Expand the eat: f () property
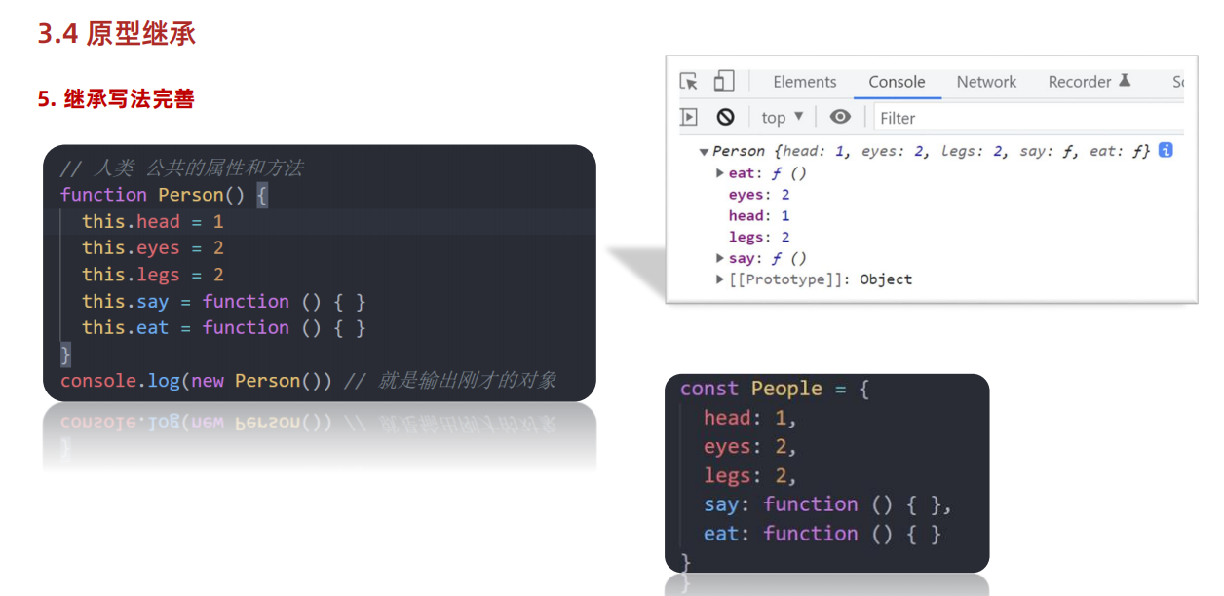 pyautogui.click(x=720, y=173)
